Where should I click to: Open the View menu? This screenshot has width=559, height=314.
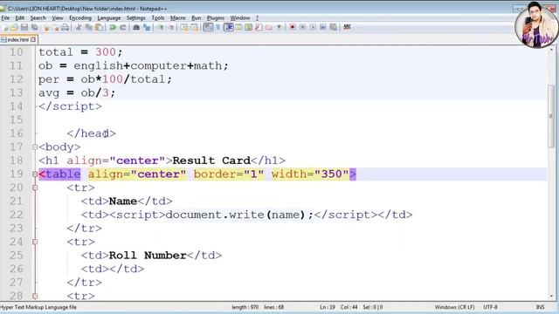pos(58,17)
